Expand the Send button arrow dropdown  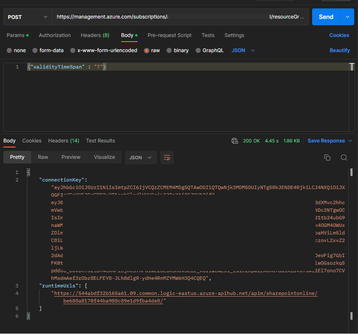point(347,17)
